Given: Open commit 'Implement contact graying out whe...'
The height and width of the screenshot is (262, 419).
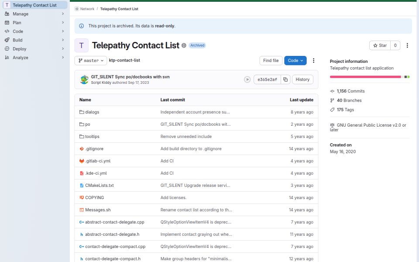Looking at the screenshot, I should (x=196, y=234).
